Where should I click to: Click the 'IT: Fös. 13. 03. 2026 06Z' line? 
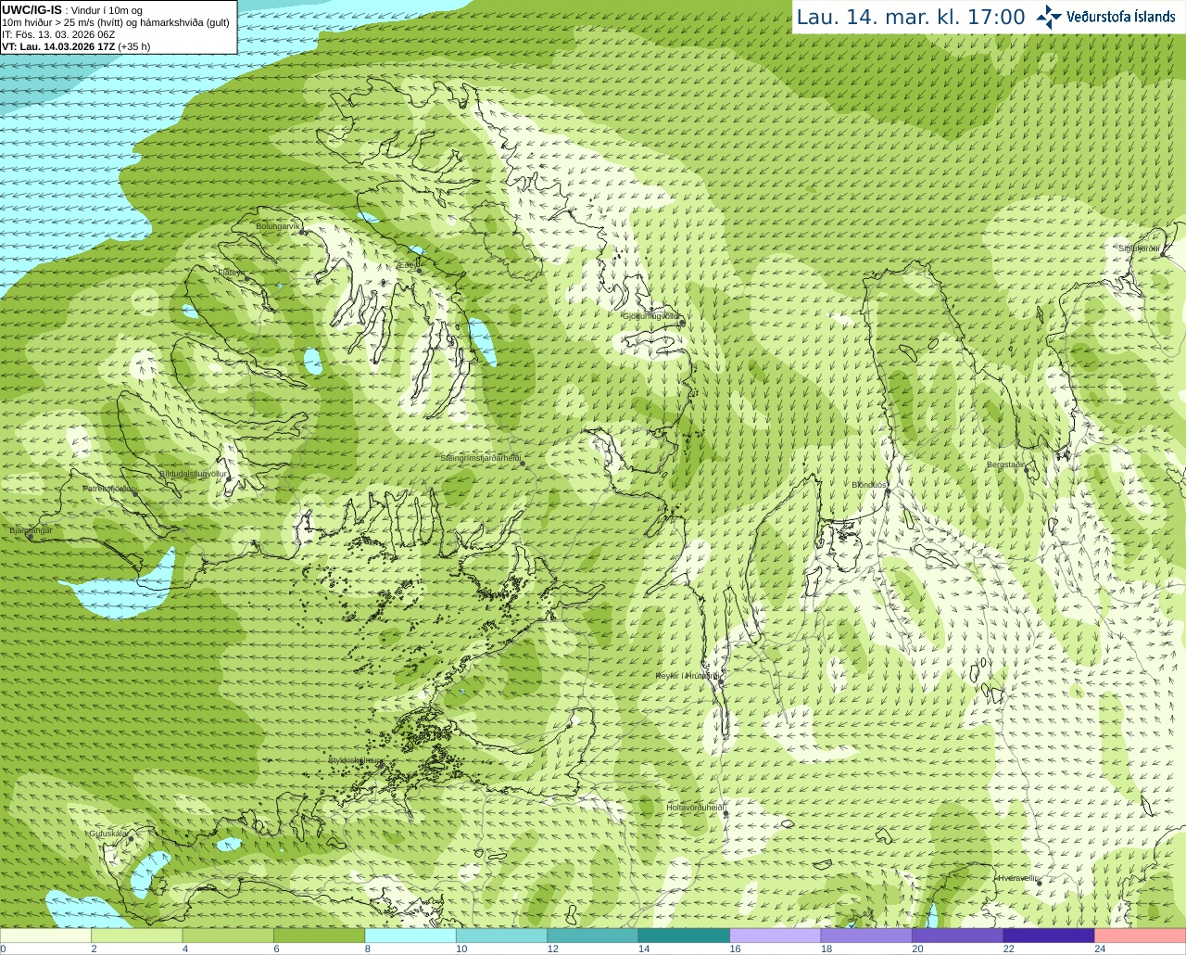pos(58,34)
